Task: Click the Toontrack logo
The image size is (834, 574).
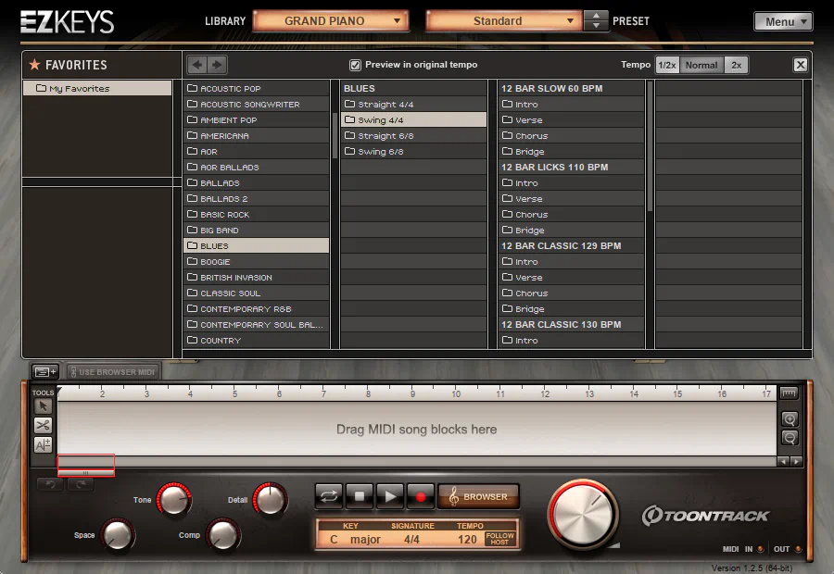Action: coord(705,516)
